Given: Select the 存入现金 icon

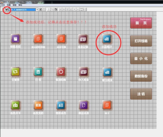Looking at the screenshot, I should [x=83, y=72].
